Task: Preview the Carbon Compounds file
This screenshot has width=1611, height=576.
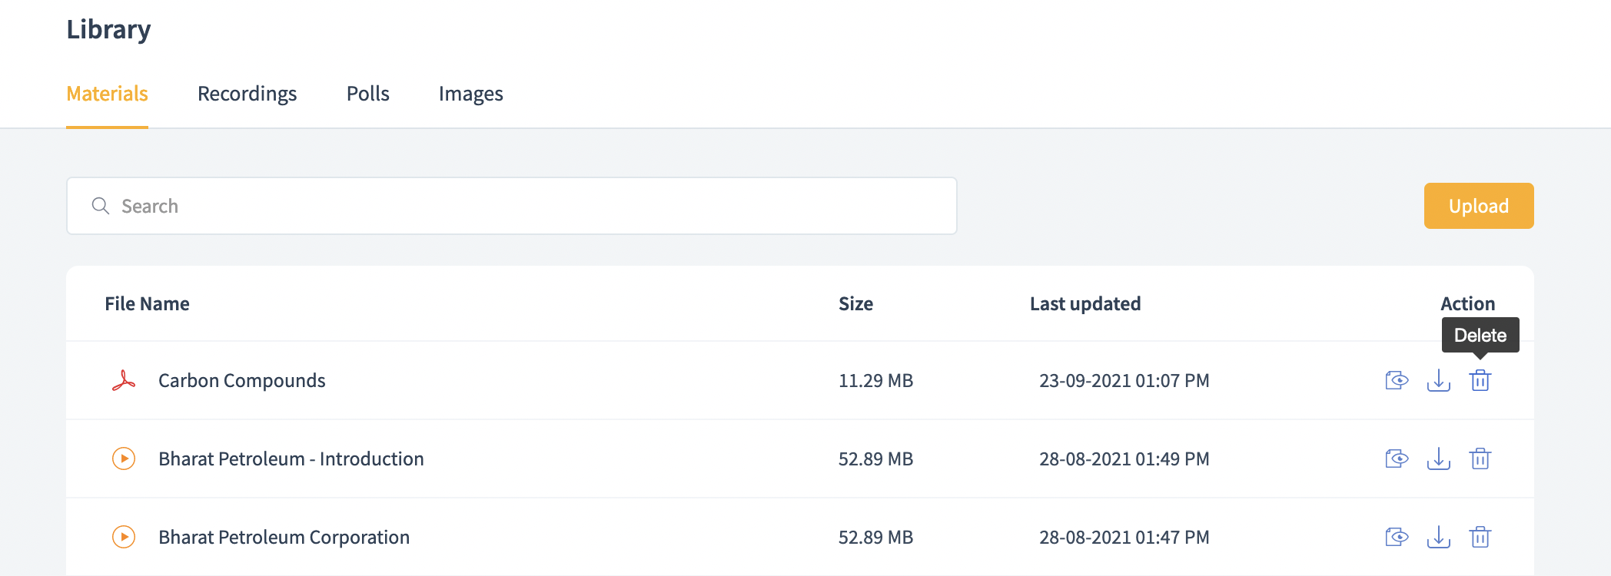Action: (x=1397, y=380)
